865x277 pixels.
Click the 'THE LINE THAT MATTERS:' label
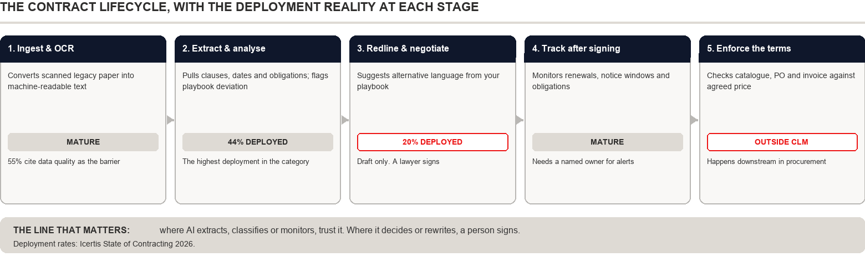pyautogui.click(x=72, y=230)
